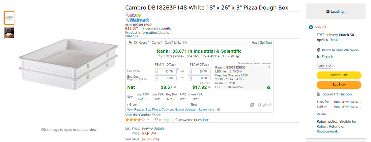Click the eBay search icon
371x142 pixels.
(127, 15)
